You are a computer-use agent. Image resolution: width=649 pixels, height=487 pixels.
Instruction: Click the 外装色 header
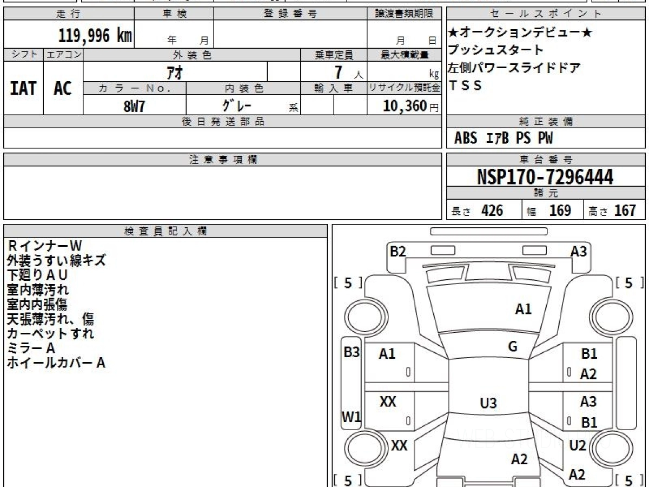point(192,55)
